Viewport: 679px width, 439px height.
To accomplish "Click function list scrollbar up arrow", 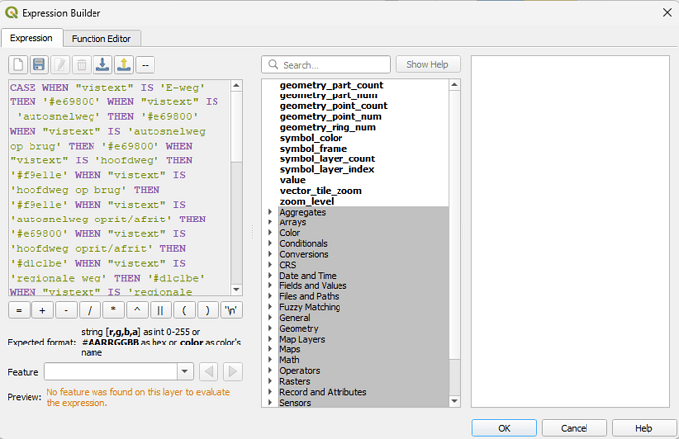I will coord(454,85).
